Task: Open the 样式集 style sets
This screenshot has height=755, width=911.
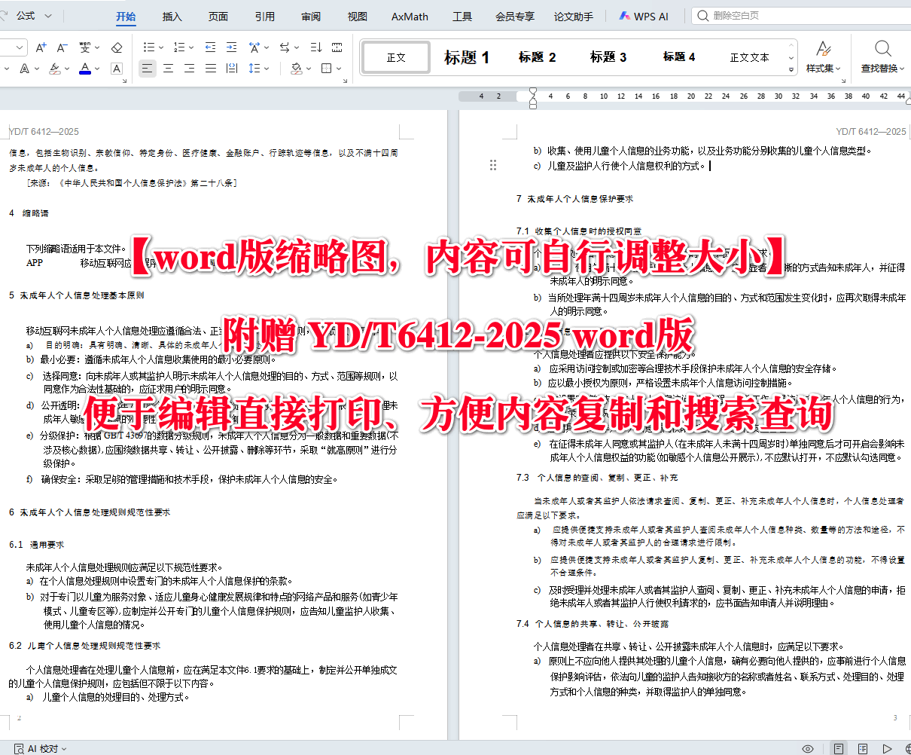Action: [x=824, y=57]
